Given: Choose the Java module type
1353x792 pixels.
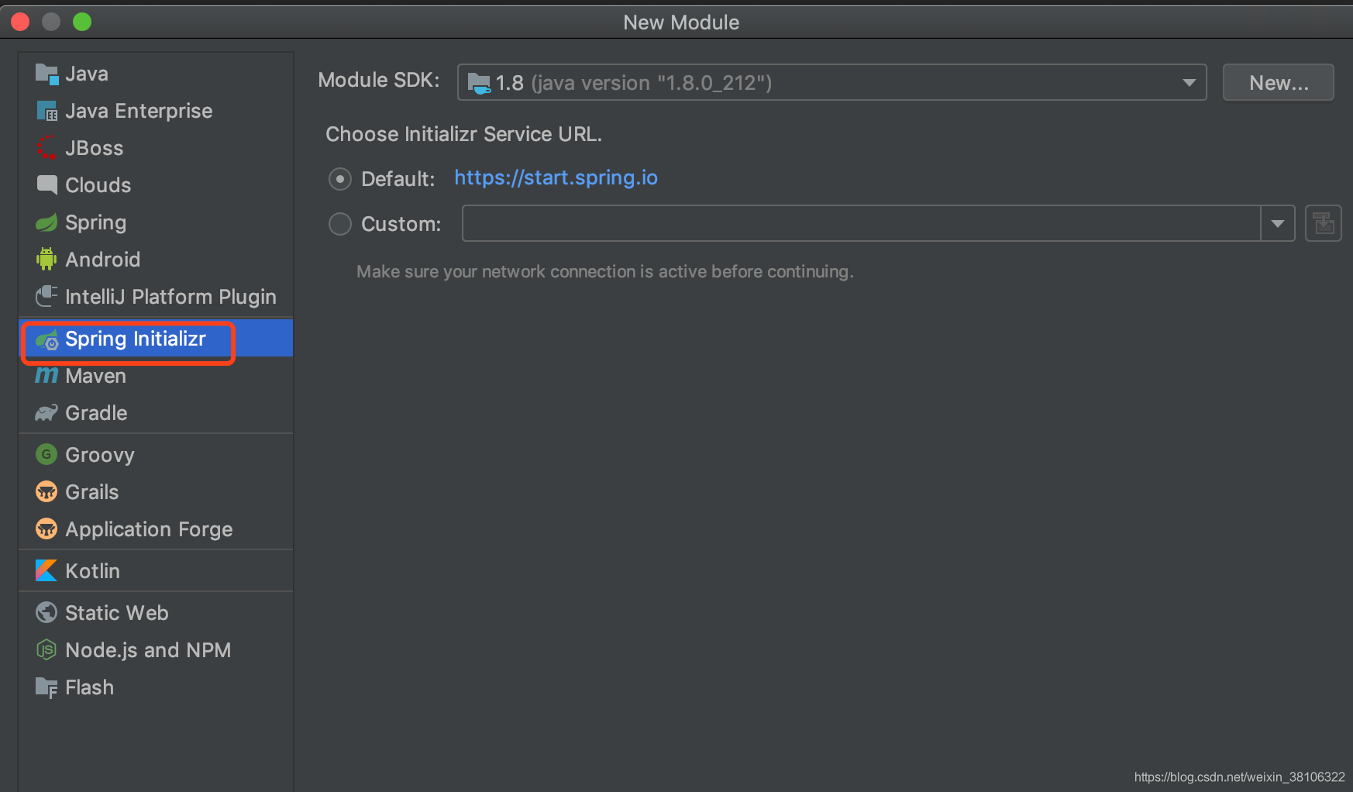Looking at the screenshot, I should point(156,74).
